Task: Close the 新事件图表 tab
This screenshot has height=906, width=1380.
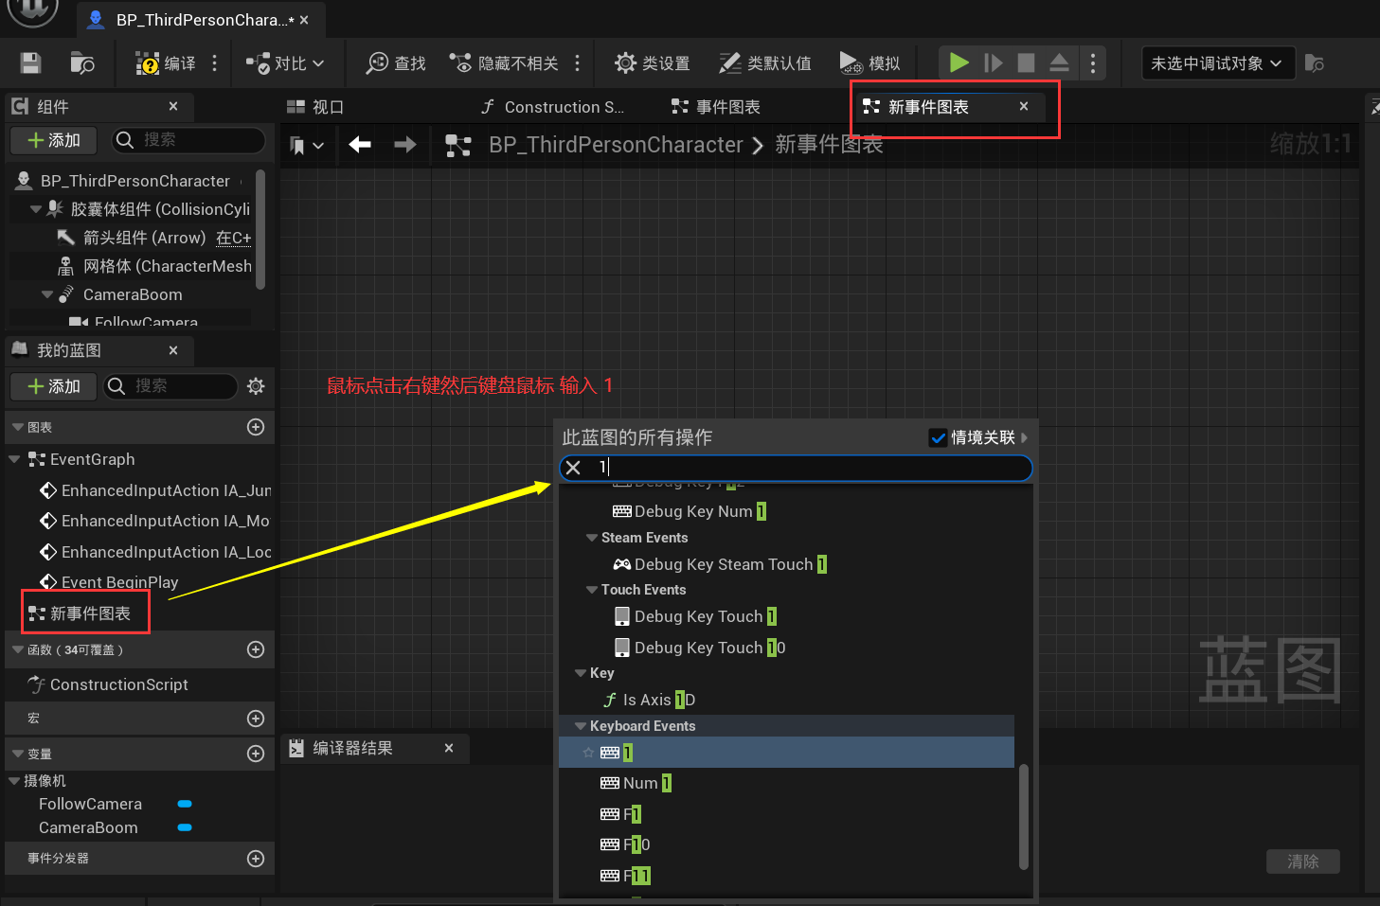Action: (x=1024, y=106)
